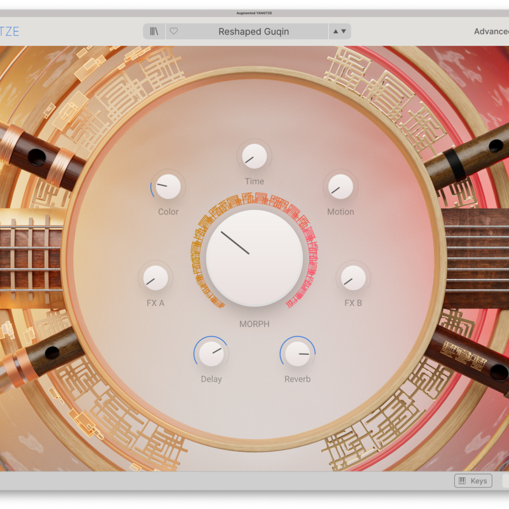Click the FX B label text
This screenshot has height=509, width=509.
point(353,303)
